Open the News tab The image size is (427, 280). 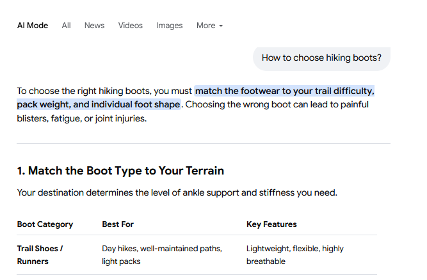(x=94, y=26)
